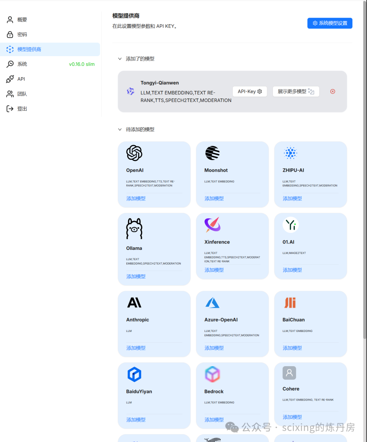
Task: Click the Bedrock cube icon
Action: pos(212,374)
